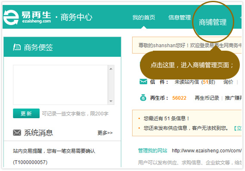Click the 商务中心 header title
The image size is (245, 171).
point(76,17)
